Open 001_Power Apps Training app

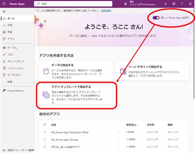tap(65, 139)
